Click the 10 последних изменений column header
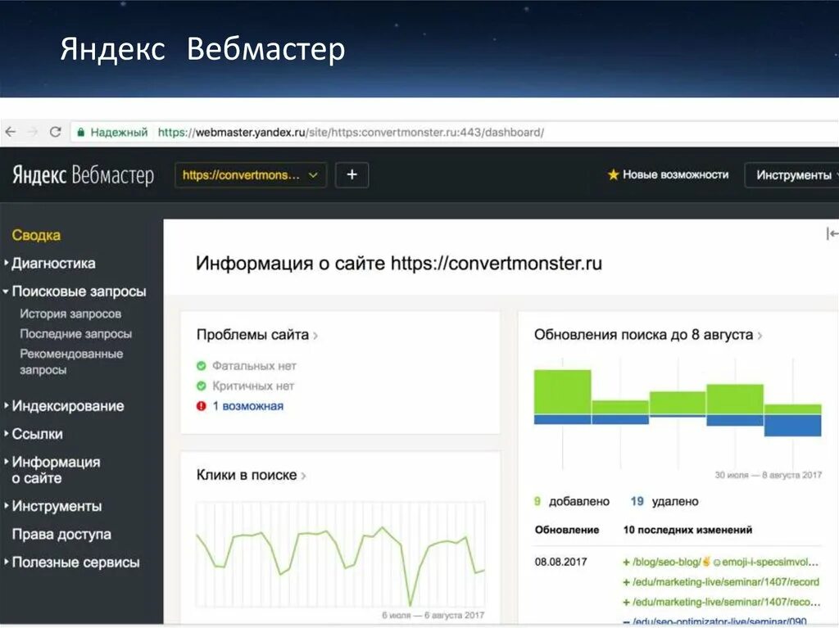Image resolution: width=839 pixels, height=628 pixels. click(687, 530)
